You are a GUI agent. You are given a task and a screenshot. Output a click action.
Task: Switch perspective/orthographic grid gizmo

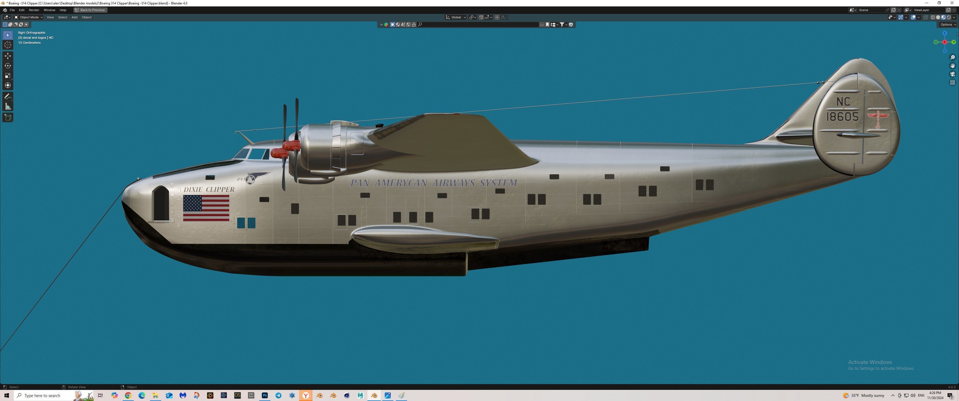pyautogui.click(x=952, y=83)
